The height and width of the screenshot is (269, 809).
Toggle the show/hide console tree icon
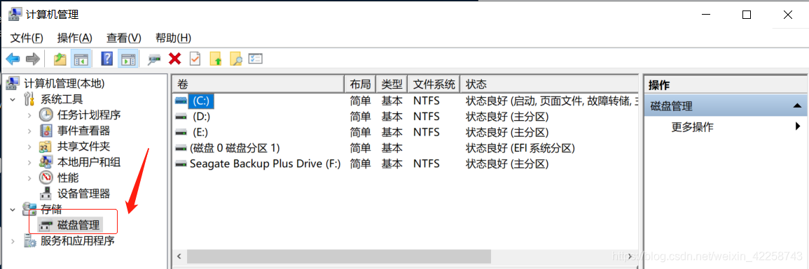[x=81, y=59]
